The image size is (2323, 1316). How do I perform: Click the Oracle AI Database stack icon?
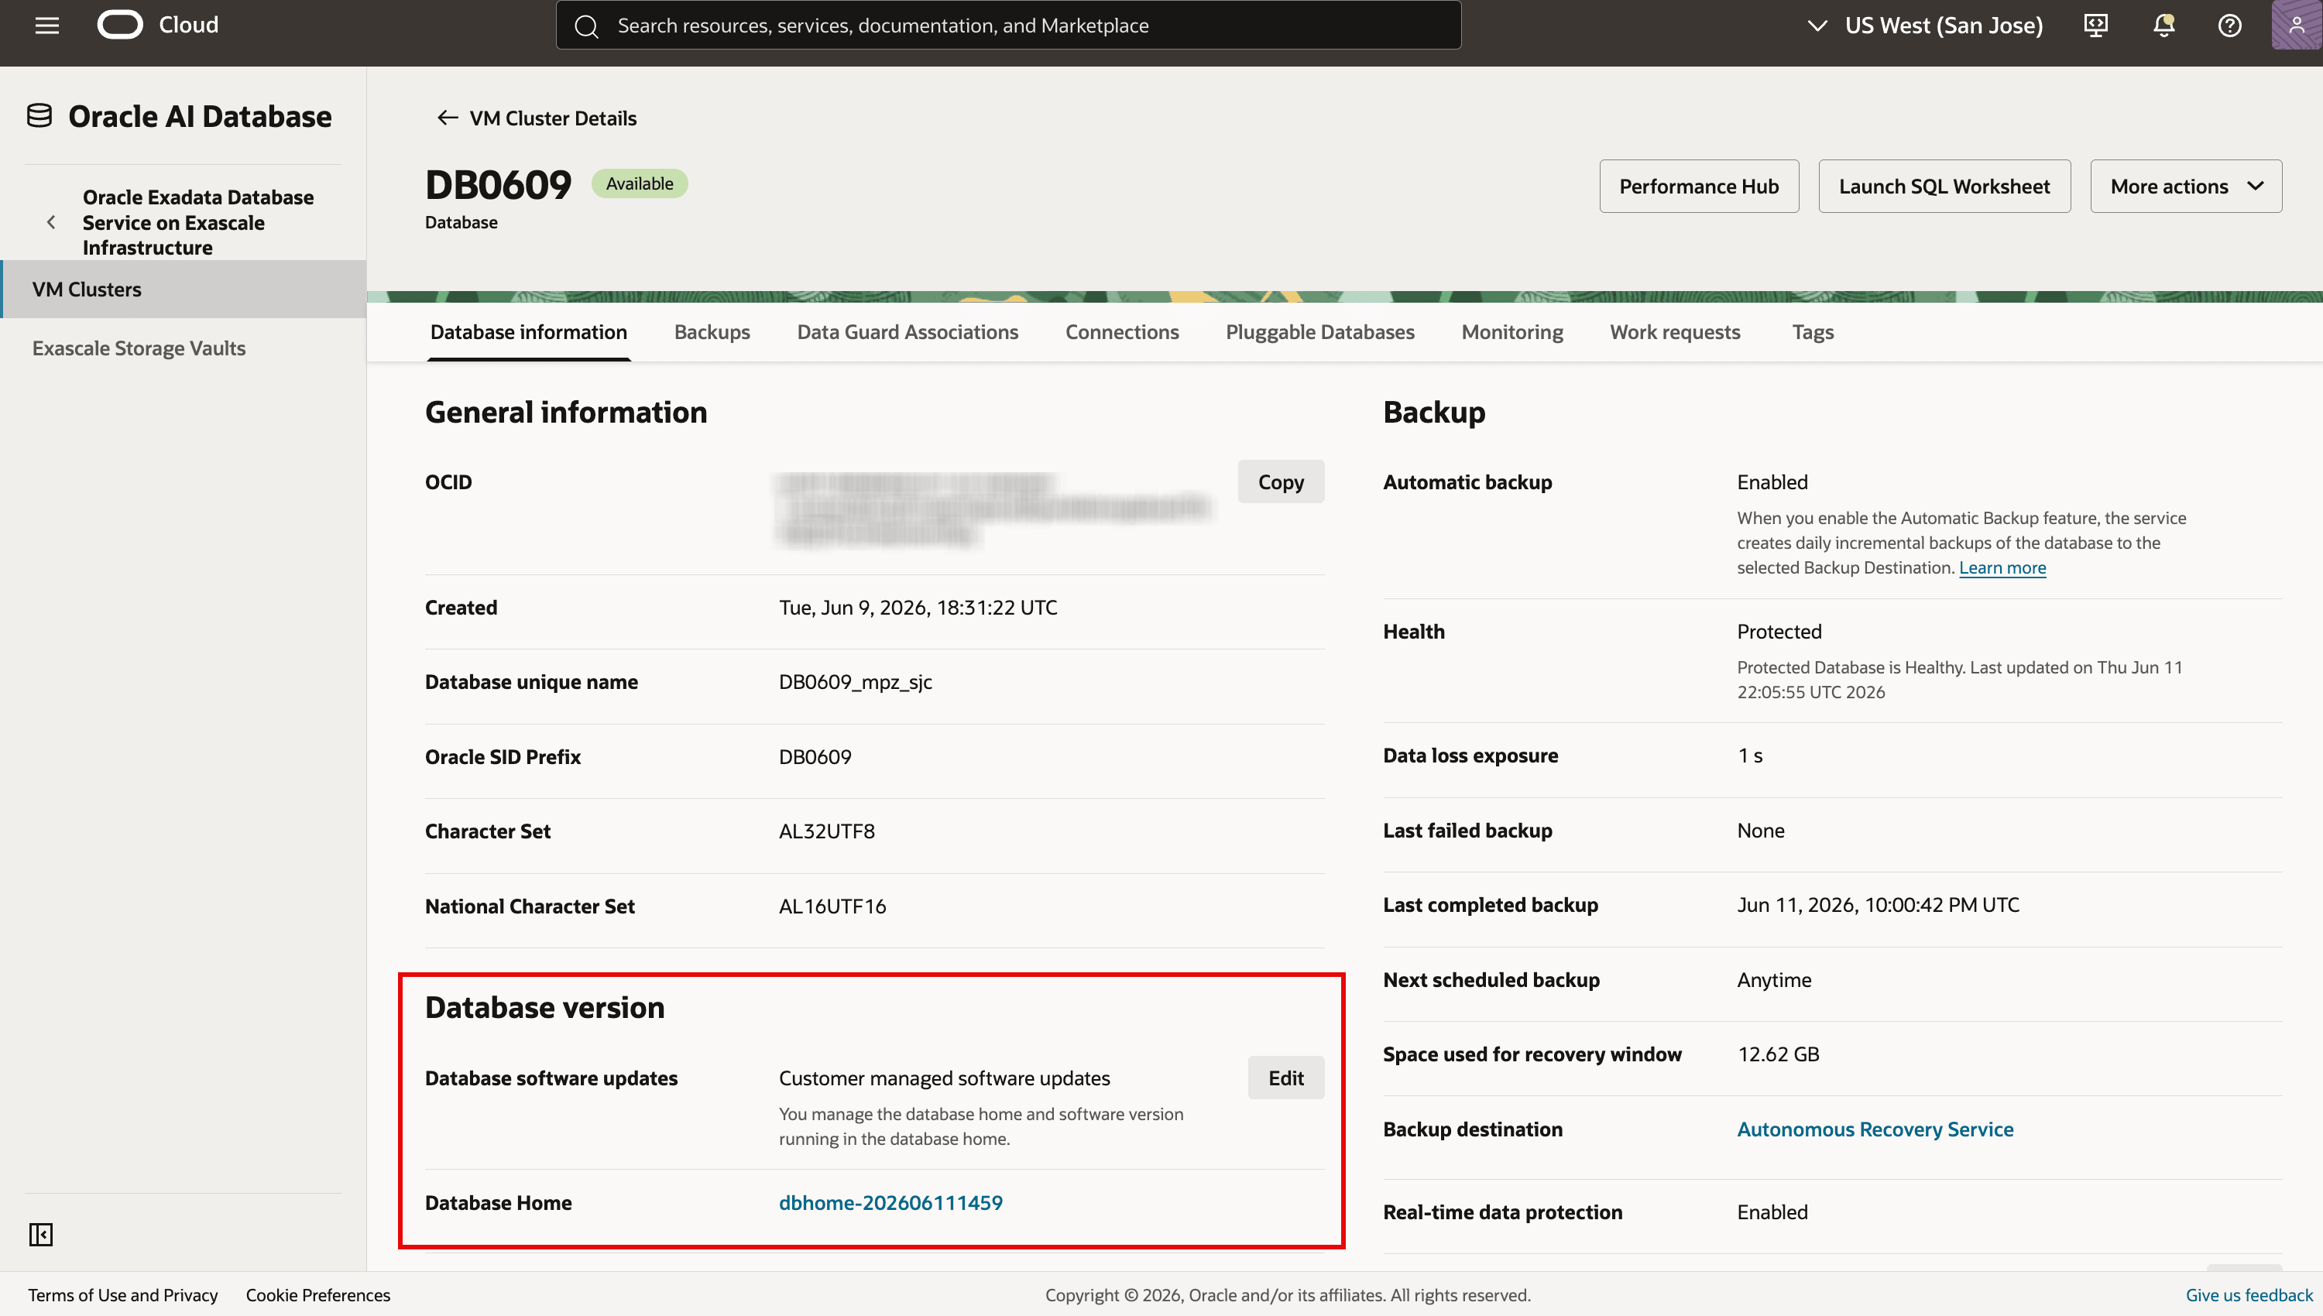point(39,115)
